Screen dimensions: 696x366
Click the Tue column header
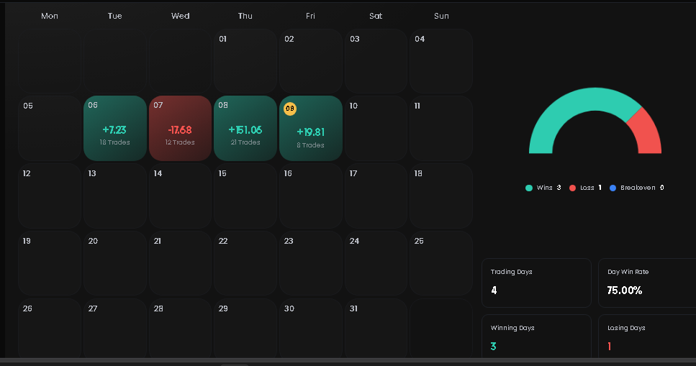tap(115, 16)
